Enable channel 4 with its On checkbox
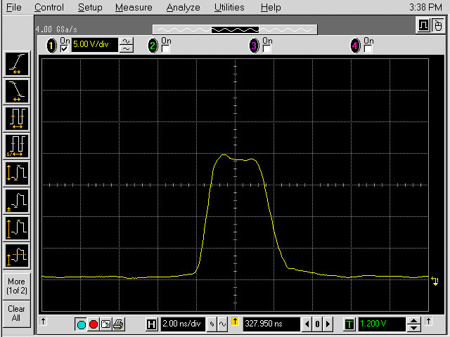This screenshot has height=337, width=450. pos(368,49)
